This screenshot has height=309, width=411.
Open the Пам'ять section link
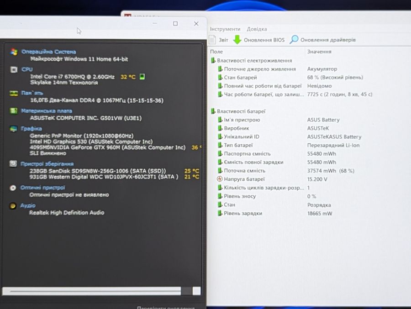pos(32,93)
